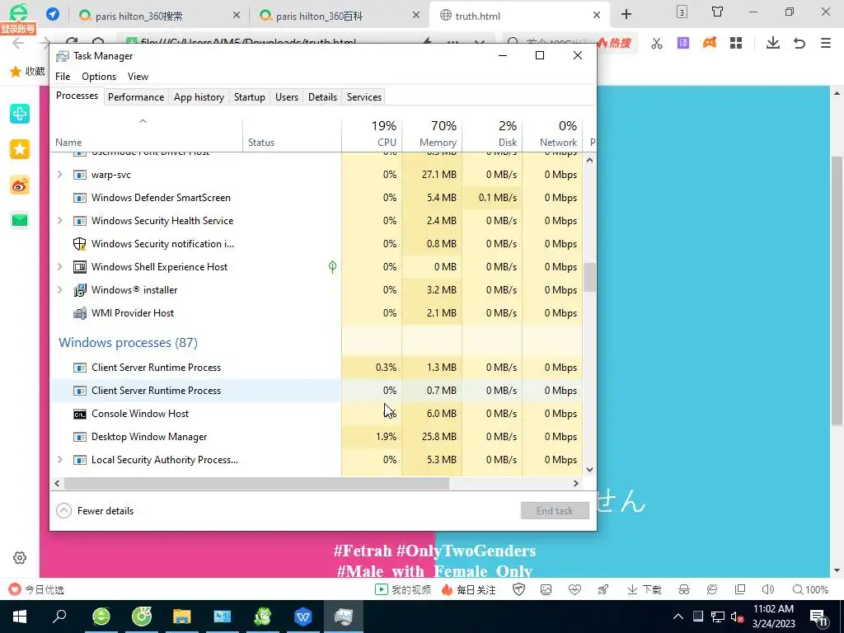Image resolution: width=844 pixels, height=633 pixels.
Task: Sort processes by Name column header
Action: (x=147, y=134)
